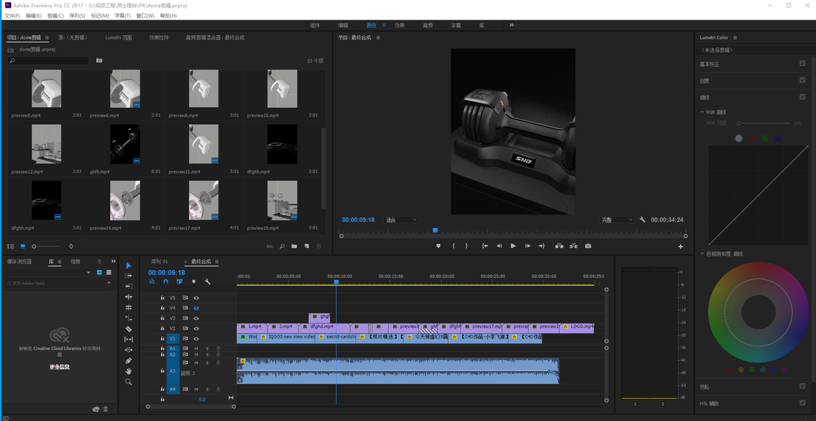Image resolution: width=816 pixels, height=421 pixels.
Task: Select the Track Select Forward tool
Action: coord(129,276)
